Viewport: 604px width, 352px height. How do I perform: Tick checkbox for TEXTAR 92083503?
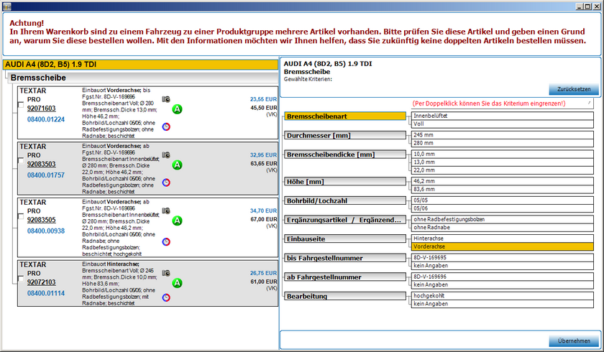coord(21,161)
